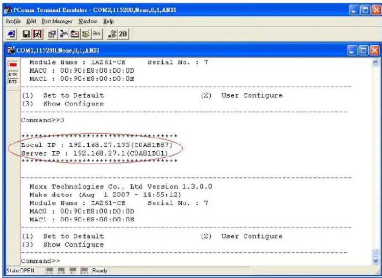Close the COM2 child window
Image resolution: width=382 pixels, height=278 pixels.
(x=375, y=51)
